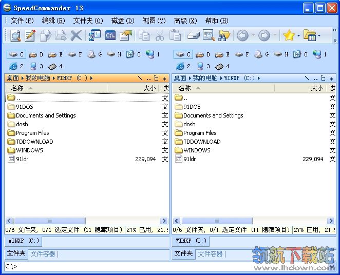This screenshot has height=275, width=340.
Task: Click right panel scroll right arrow
Action: coord(331,221)
